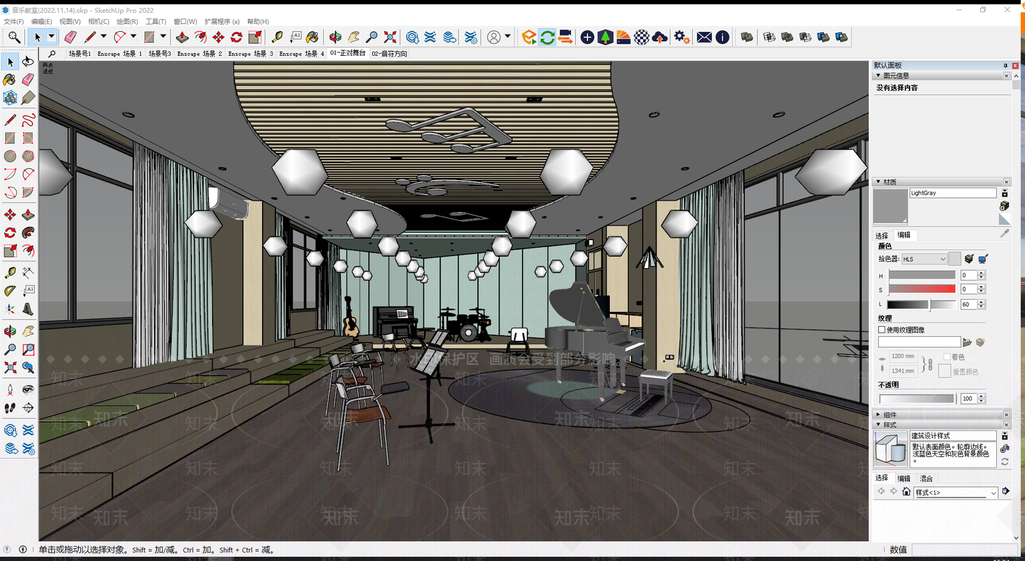1025x561 pixels.
Task: Click the Enscape live update sync icon
Action: 547,37
